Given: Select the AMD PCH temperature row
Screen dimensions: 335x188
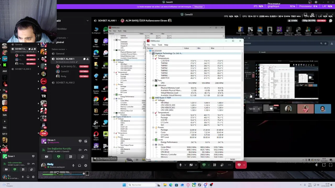Looking at the screenshot, I should point(194,78).
